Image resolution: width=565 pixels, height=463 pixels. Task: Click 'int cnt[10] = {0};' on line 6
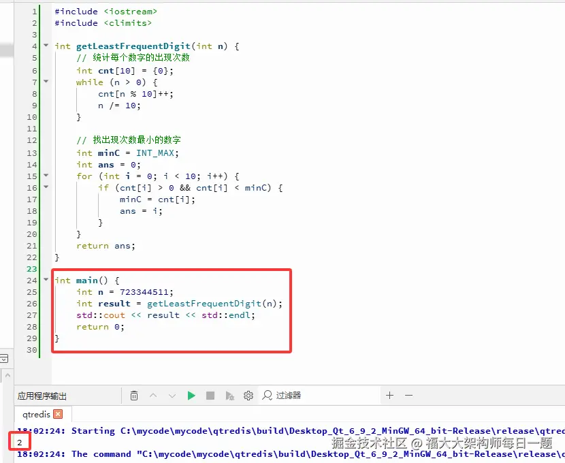(x=125, y=71)
